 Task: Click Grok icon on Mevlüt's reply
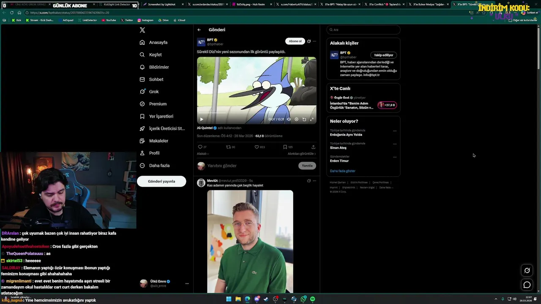point(309,181)
